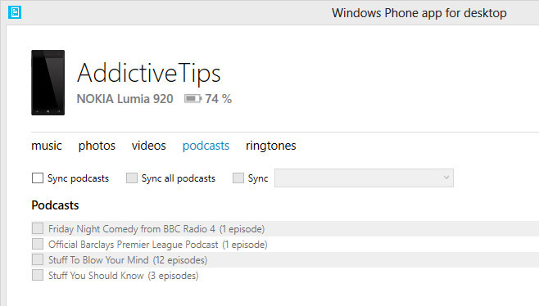Tick the Sync all podcasts checkbox
This screenshot has height=306, width=539.
[132, 178]
